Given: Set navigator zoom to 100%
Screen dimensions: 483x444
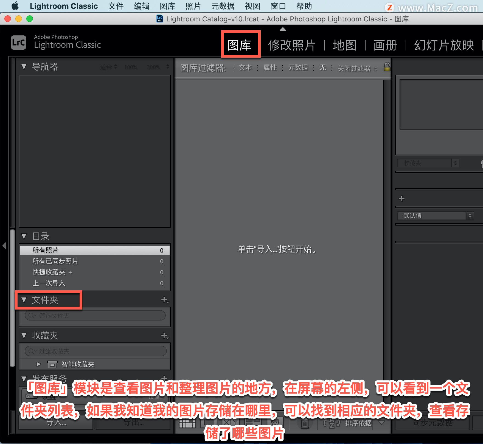Looking at the screenshot, I should click(x=131, y=67).
